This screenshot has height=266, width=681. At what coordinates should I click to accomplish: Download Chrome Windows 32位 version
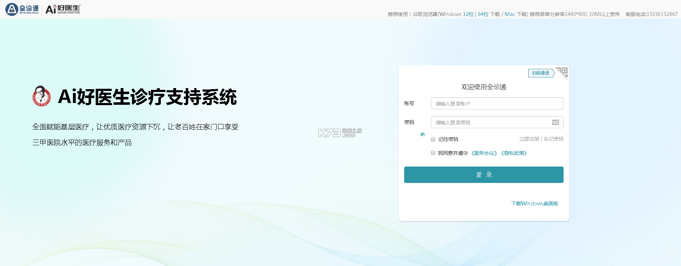point(468,14)
